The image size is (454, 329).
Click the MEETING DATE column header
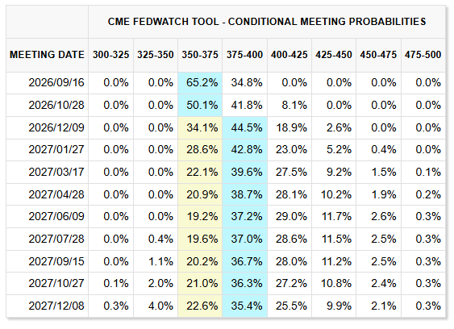point(47,55)
